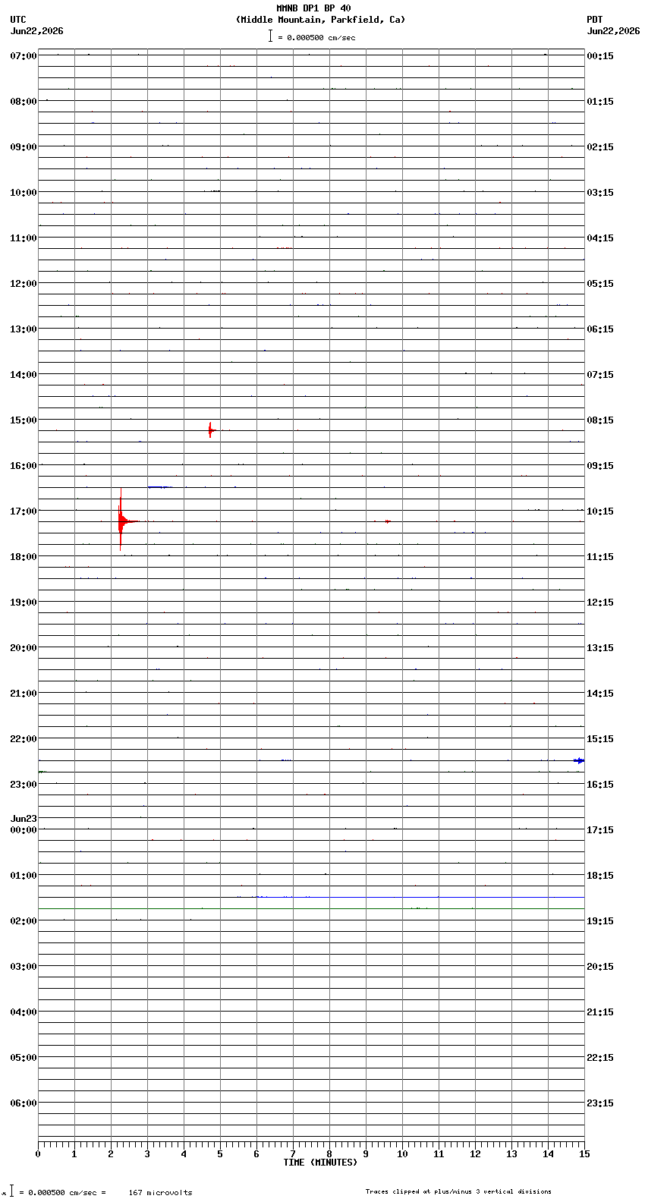Viewport: 645px width, 1202px height.
Task: Click the '08:00' UTC time label
Action: tap(24, 102)
